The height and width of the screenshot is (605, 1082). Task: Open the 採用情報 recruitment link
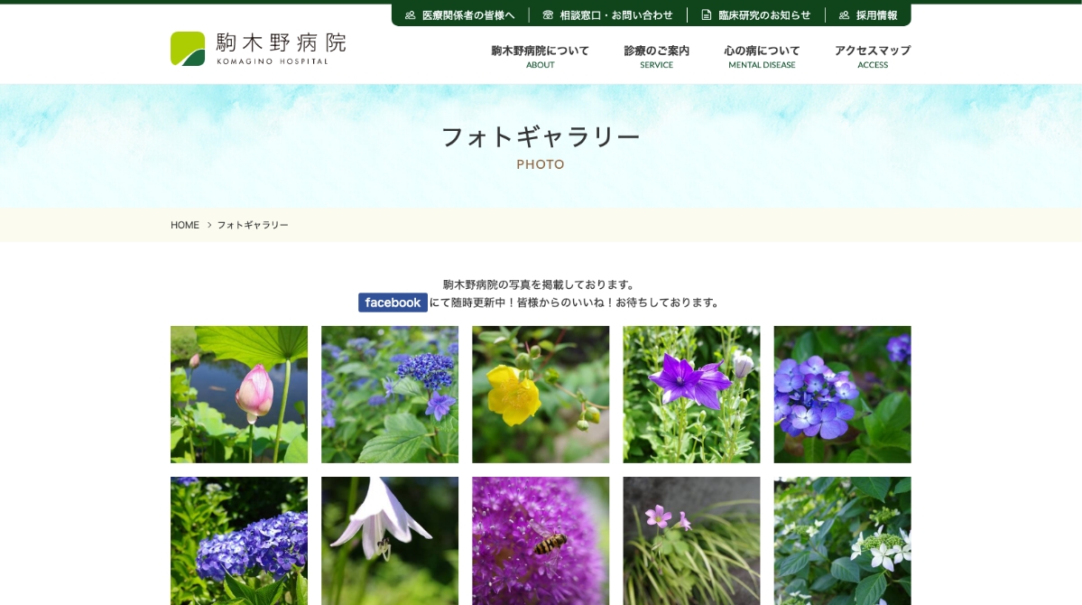[x=876, y=15]
